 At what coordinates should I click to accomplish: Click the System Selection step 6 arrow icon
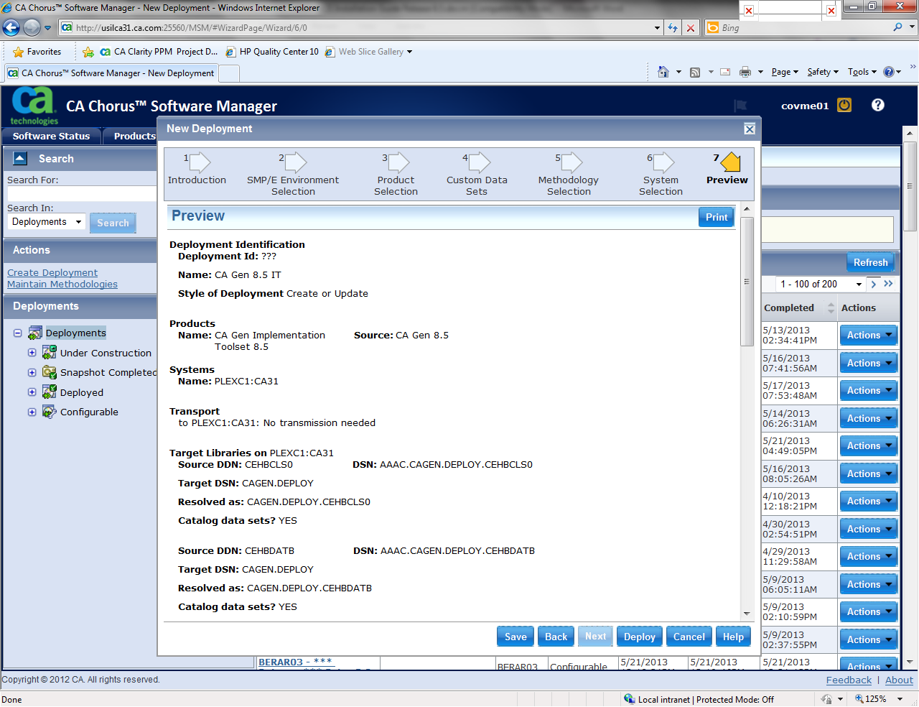coord(663,162)
